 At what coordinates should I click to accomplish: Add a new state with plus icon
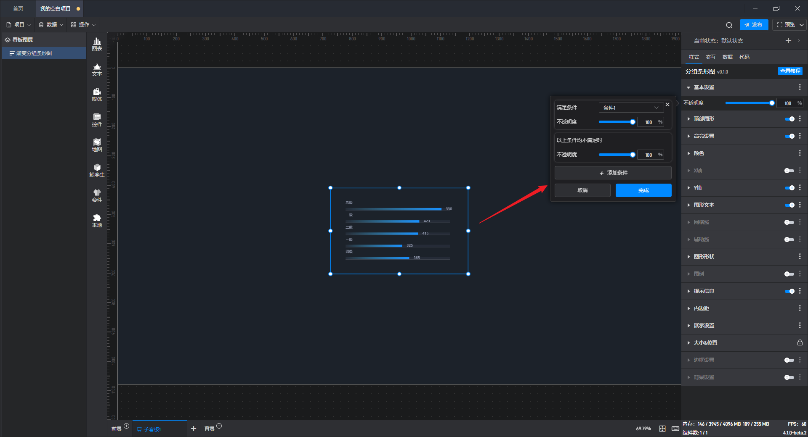tap(788, 41)
